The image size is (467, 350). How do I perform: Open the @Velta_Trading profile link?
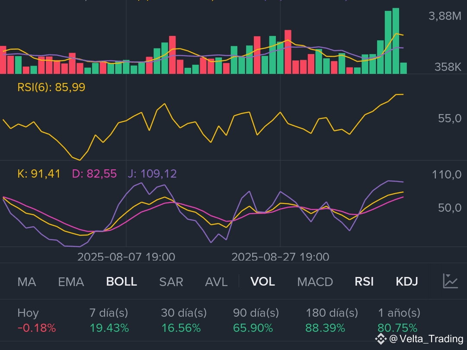[x=426, y=339]
